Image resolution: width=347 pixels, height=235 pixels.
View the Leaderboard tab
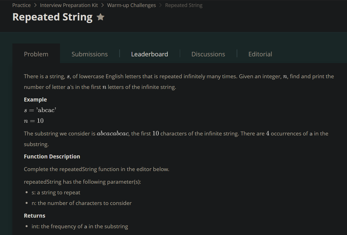point(149,54)
